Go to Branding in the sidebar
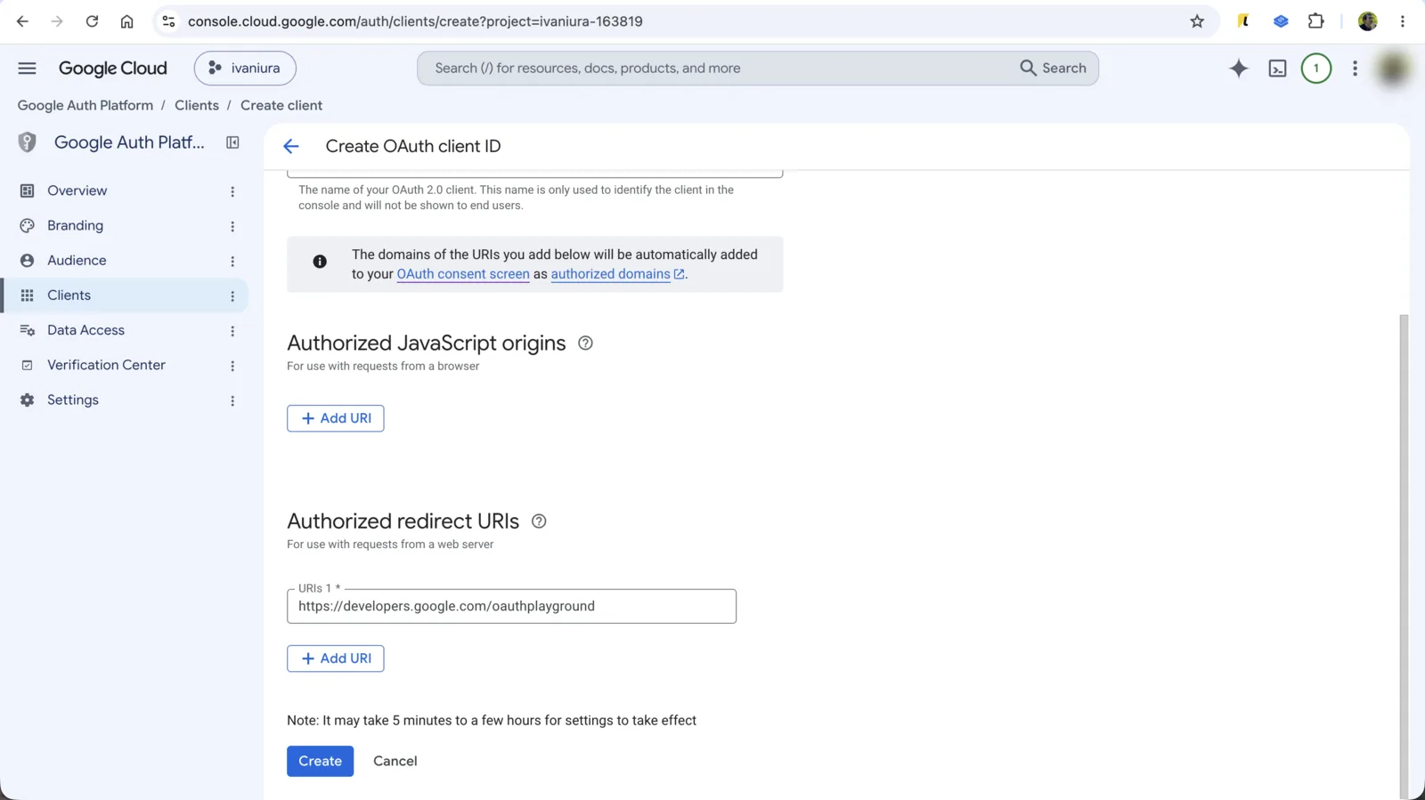 (x=125, y=226)
